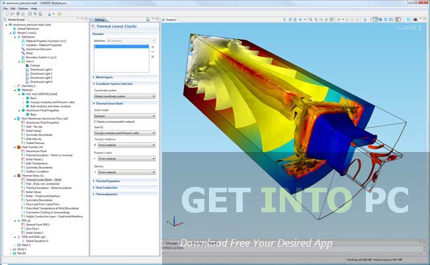Click the second magnifier zoom icon in Graphics toolbar

(316, 19)
